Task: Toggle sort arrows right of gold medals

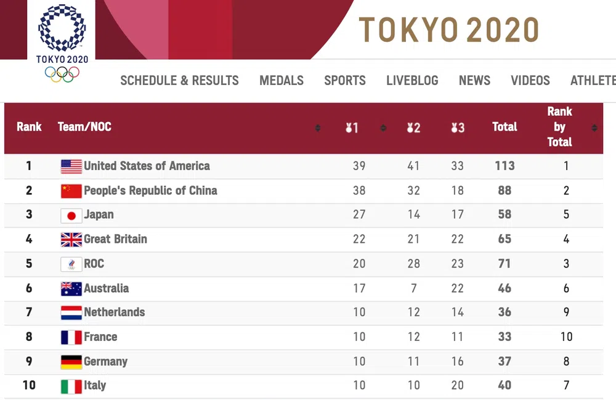Action: pos(383,128)
